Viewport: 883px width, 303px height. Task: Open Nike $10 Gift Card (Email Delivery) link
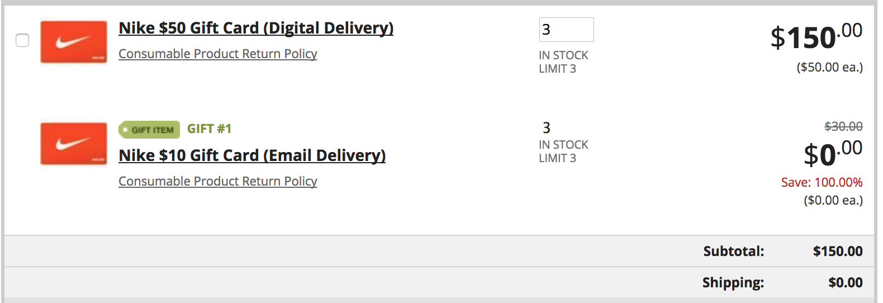click(x=252, y=155)
